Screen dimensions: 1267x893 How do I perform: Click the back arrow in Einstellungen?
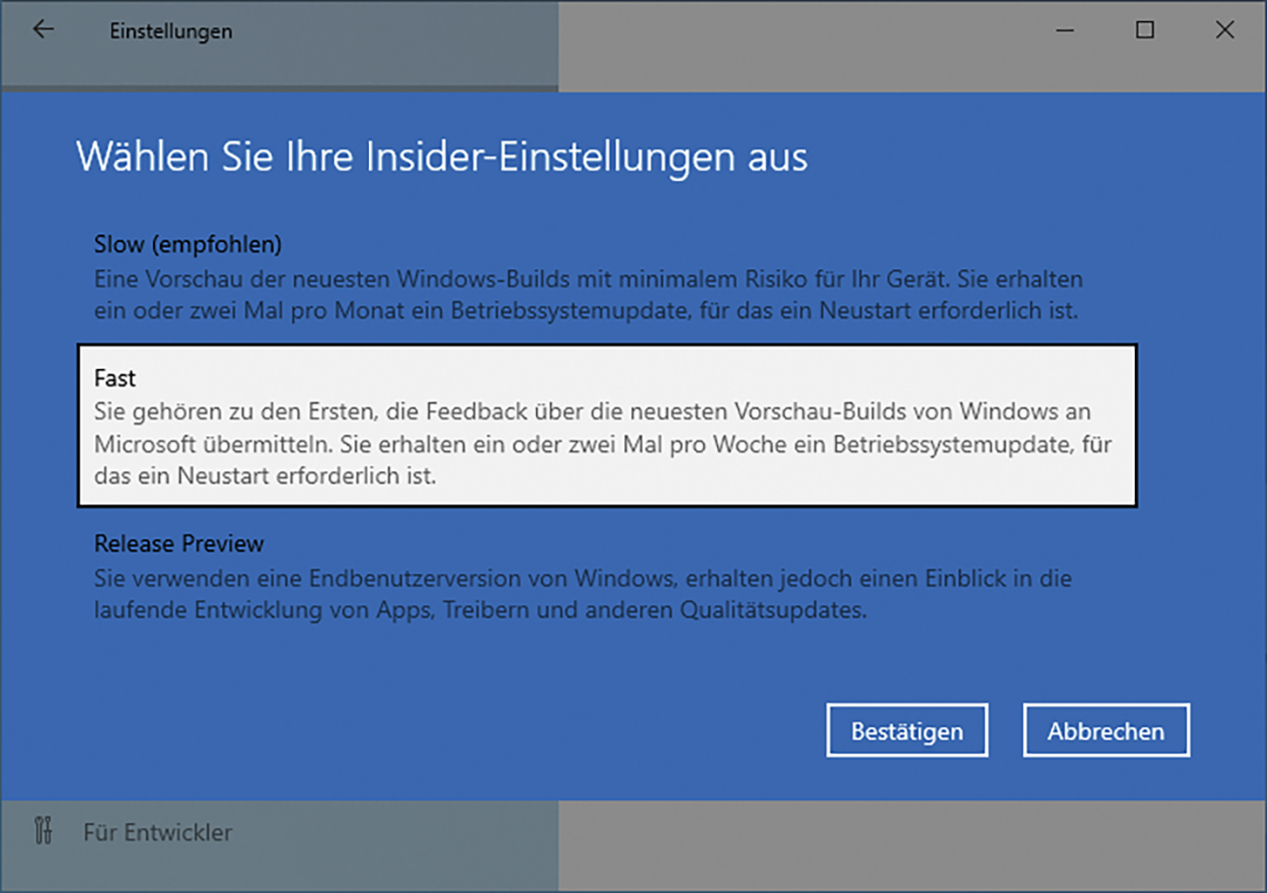[43, 30]
